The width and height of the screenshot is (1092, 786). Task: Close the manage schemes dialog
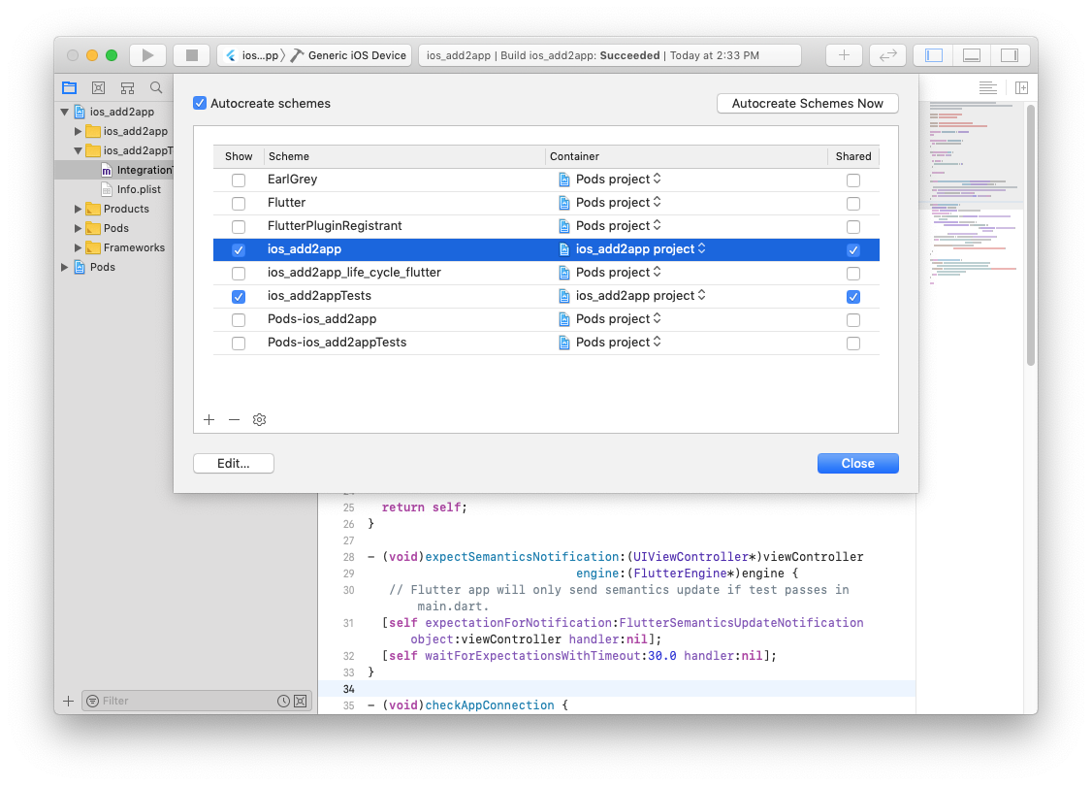pyautogui.click(x=857, y=464)
